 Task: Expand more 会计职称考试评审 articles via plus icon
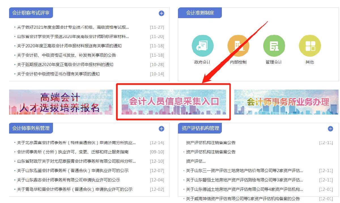[x=161, y=13]
